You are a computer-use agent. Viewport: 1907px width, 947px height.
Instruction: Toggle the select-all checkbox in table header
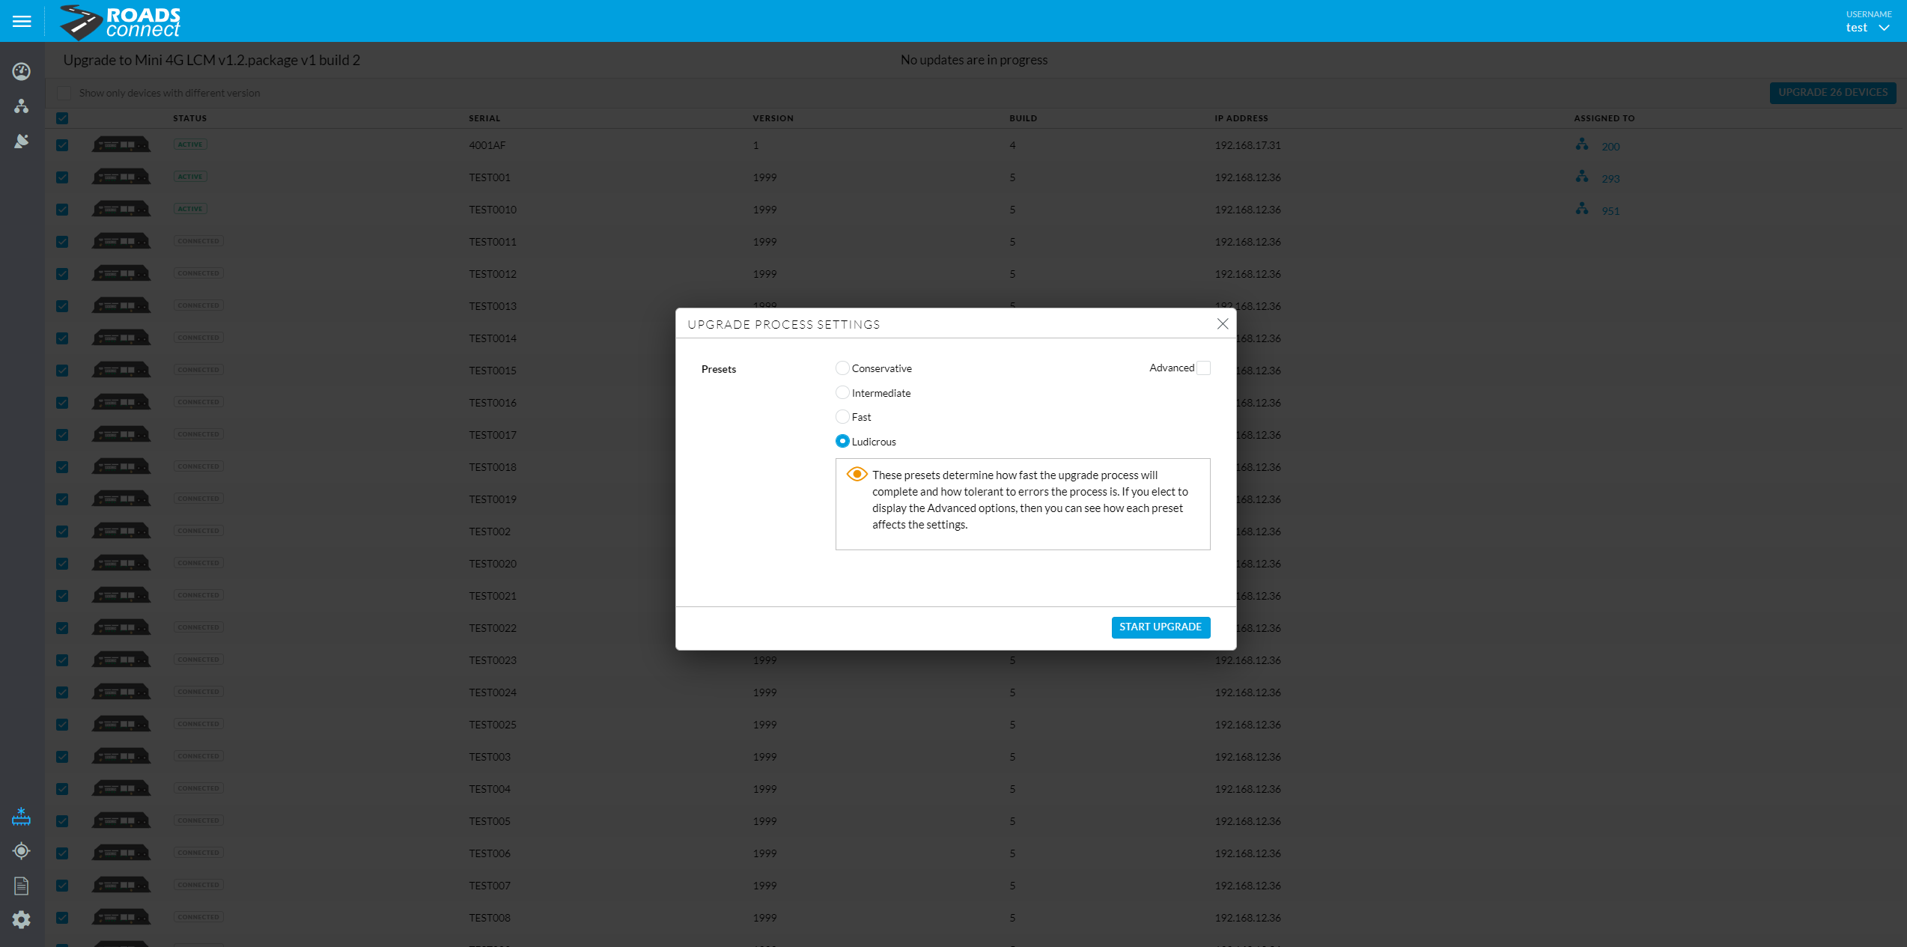coord(62,118)
